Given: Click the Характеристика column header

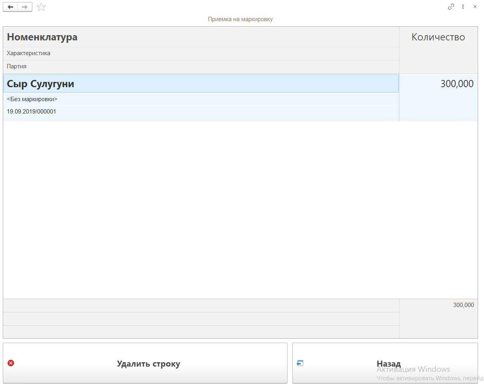Looking at the screenshot, I should click(x=29, y=53).
